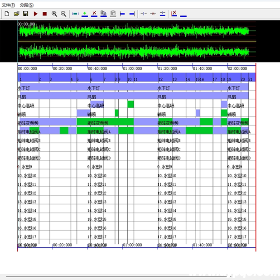Click the red X delete-segment icon
280x280 pixels.
click(94, 14)
